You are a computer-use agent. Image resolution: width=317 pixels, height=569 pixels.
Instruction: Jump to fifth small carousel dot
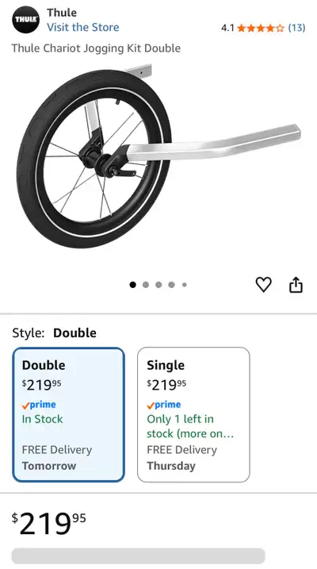pyautogui.click(x=185, y=285)
